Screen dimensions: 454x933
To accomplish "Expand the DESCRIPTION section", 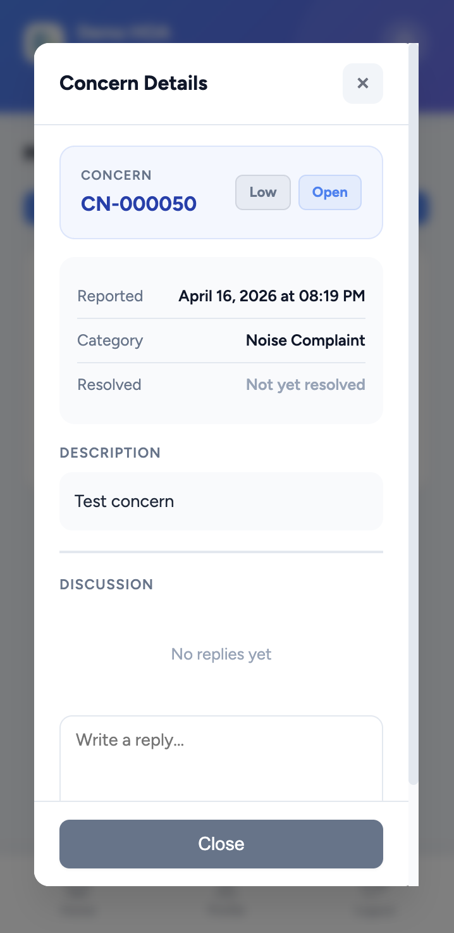I will tap(110, 453).
